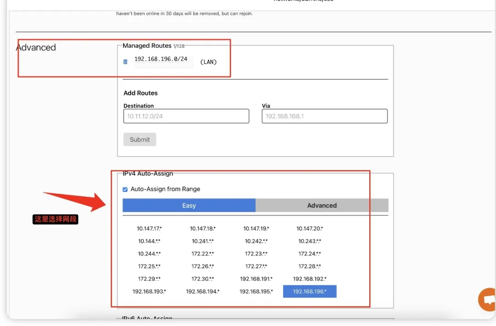Viewport: 496px width, 326px height.
Task: Switch to the Easy tab
Action: point(189,206)
